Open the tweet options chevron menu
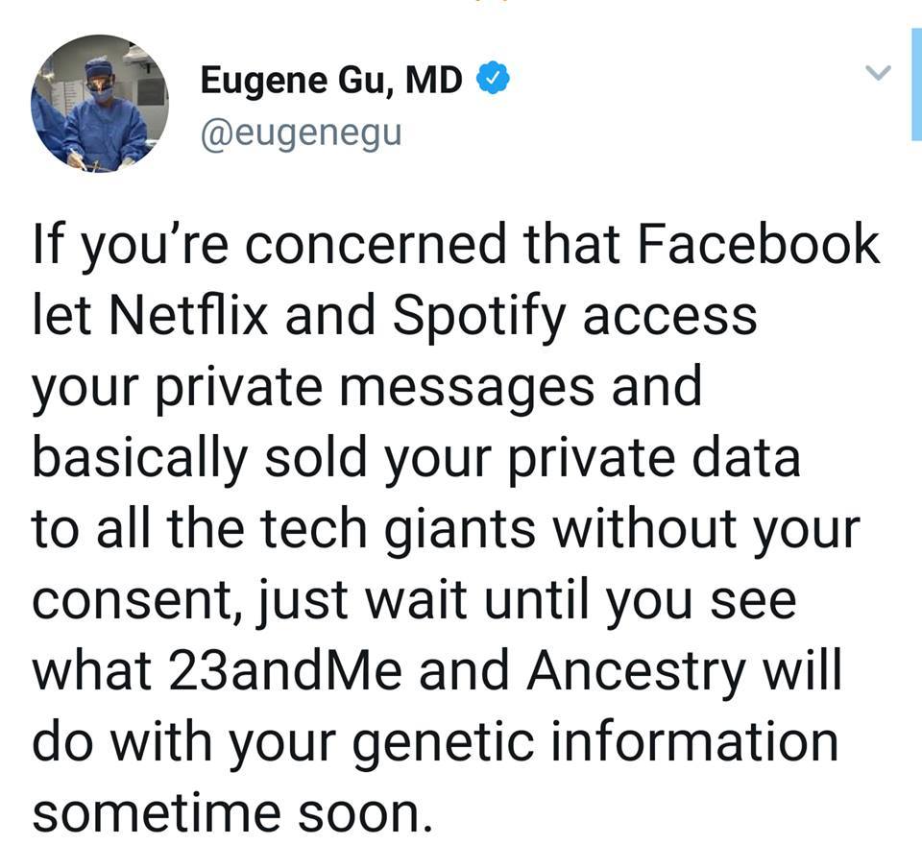This screenshot has height=845, width=922. (x=879, y=73)
